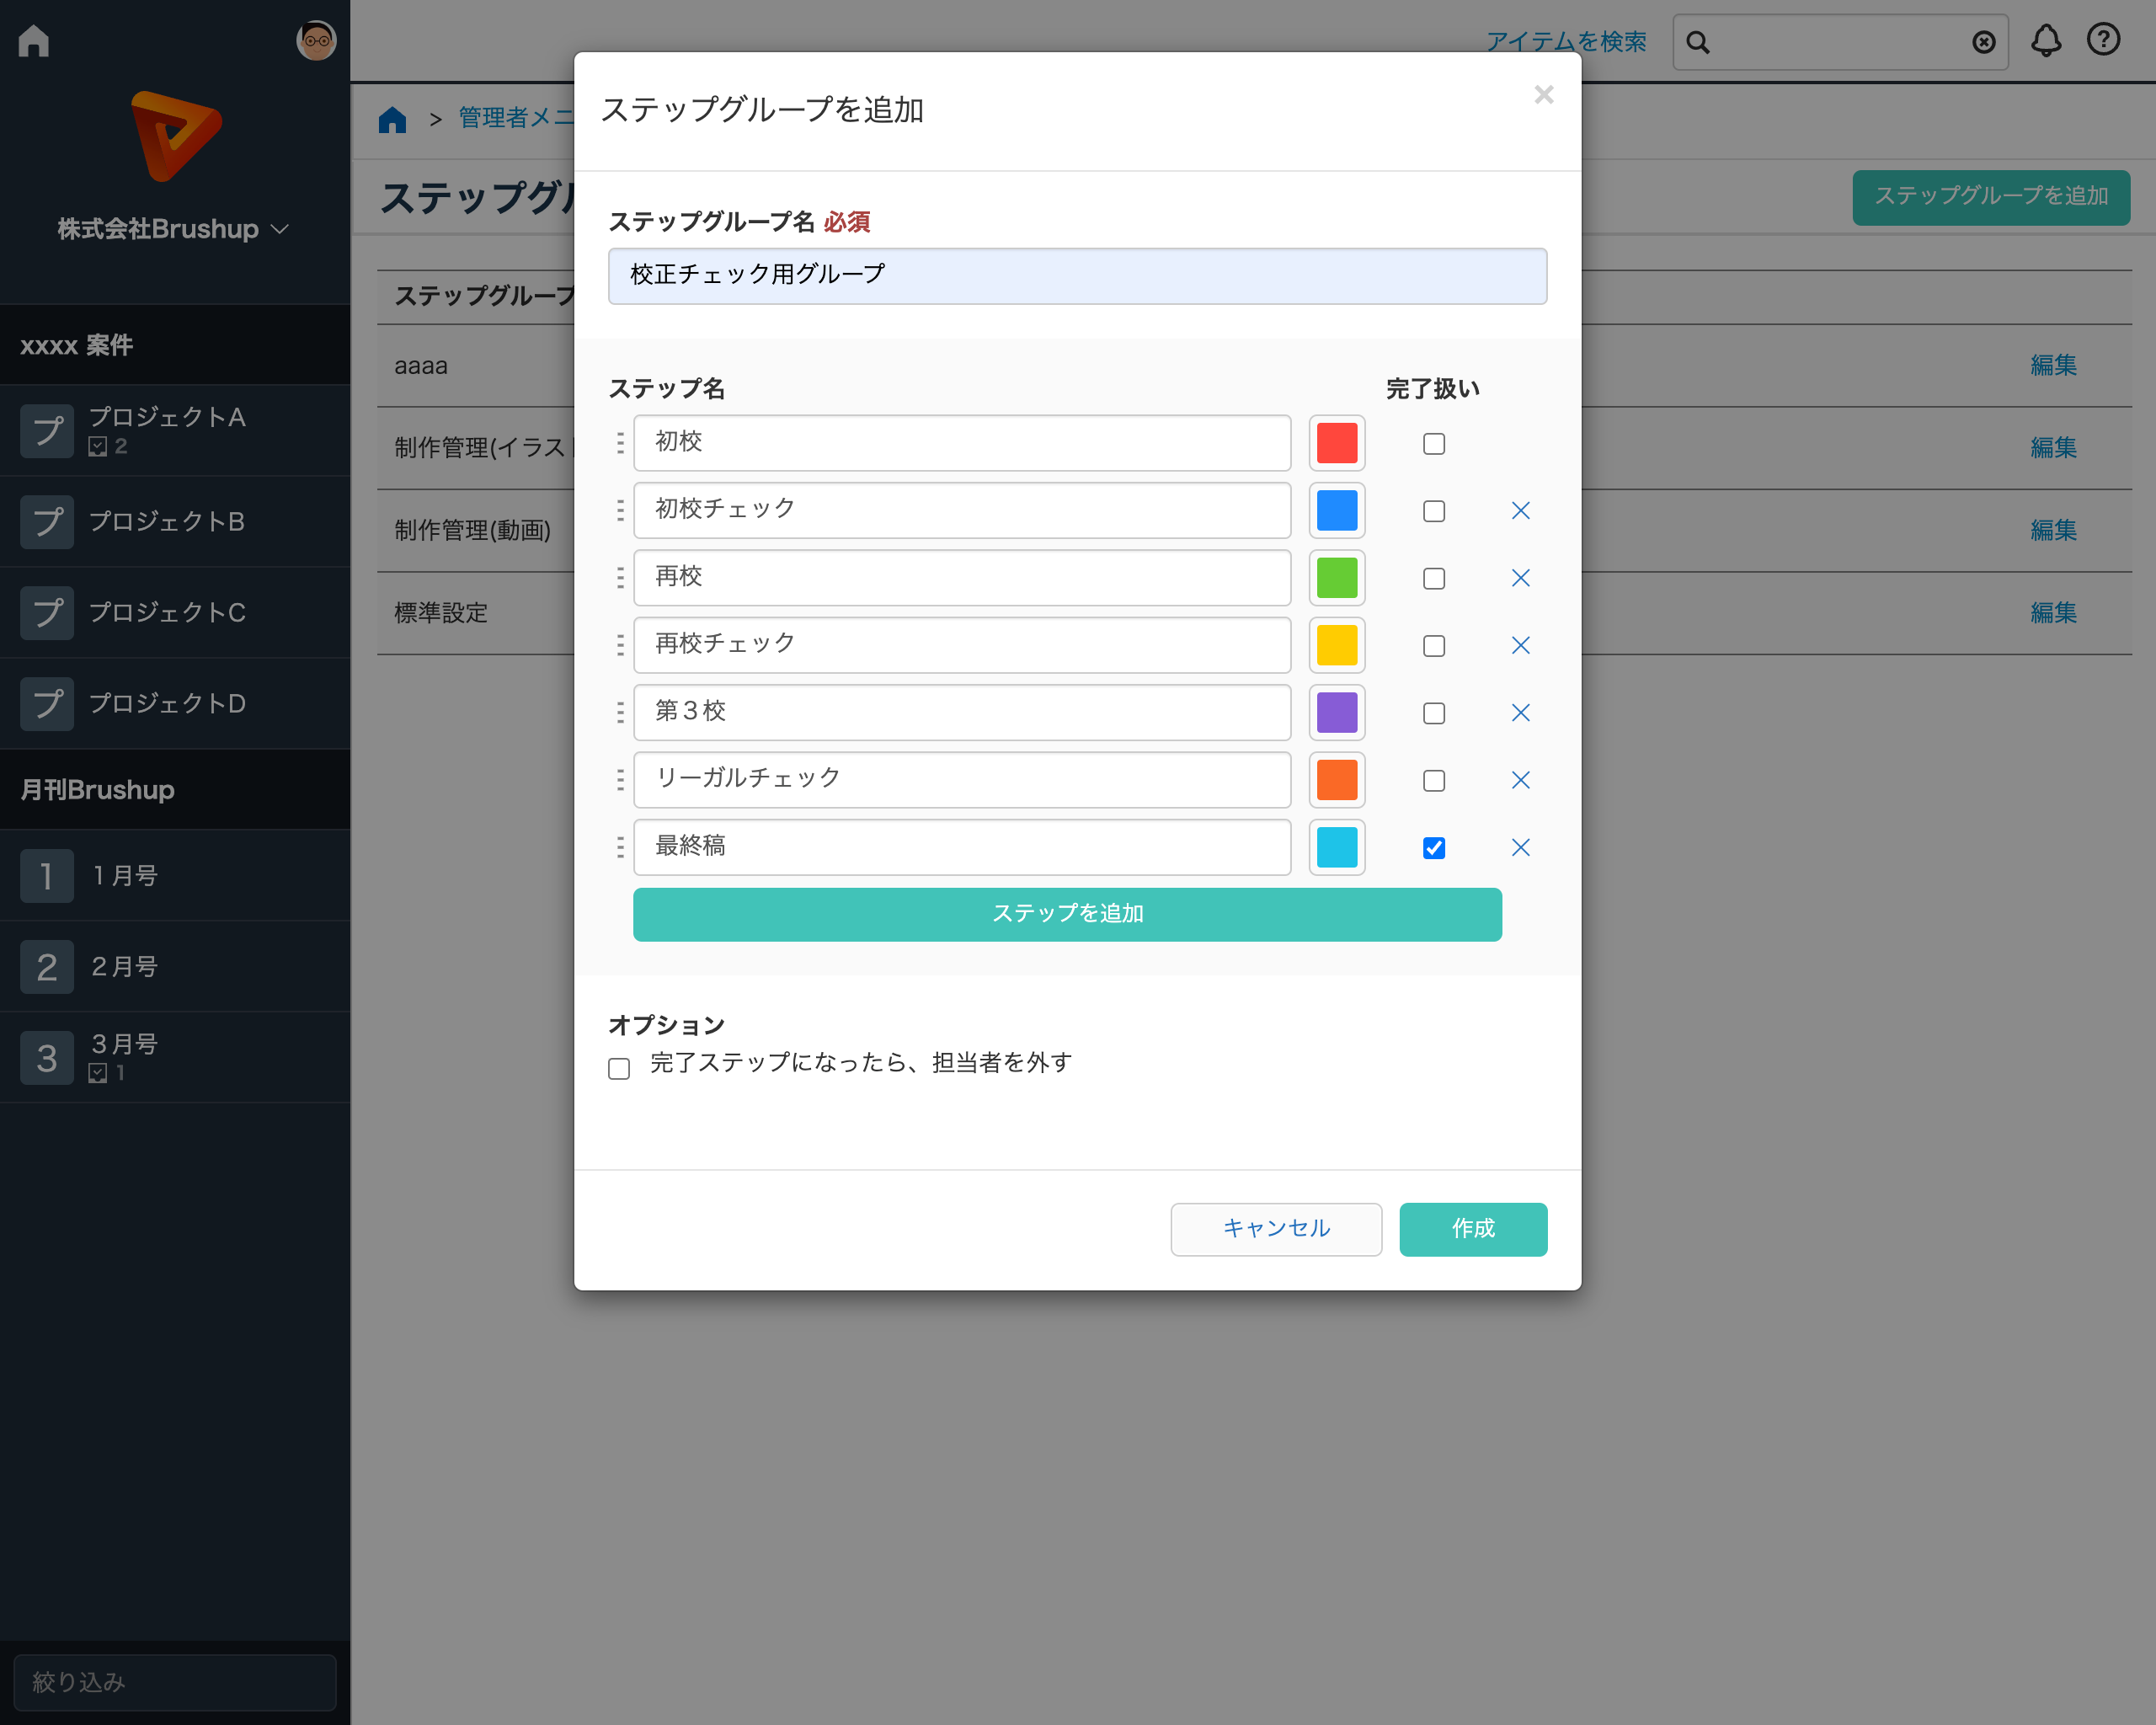Grab drag handle beside 再校 step
The height and width of the screenshot is (1725, 2156).
[x=620, y=578]
